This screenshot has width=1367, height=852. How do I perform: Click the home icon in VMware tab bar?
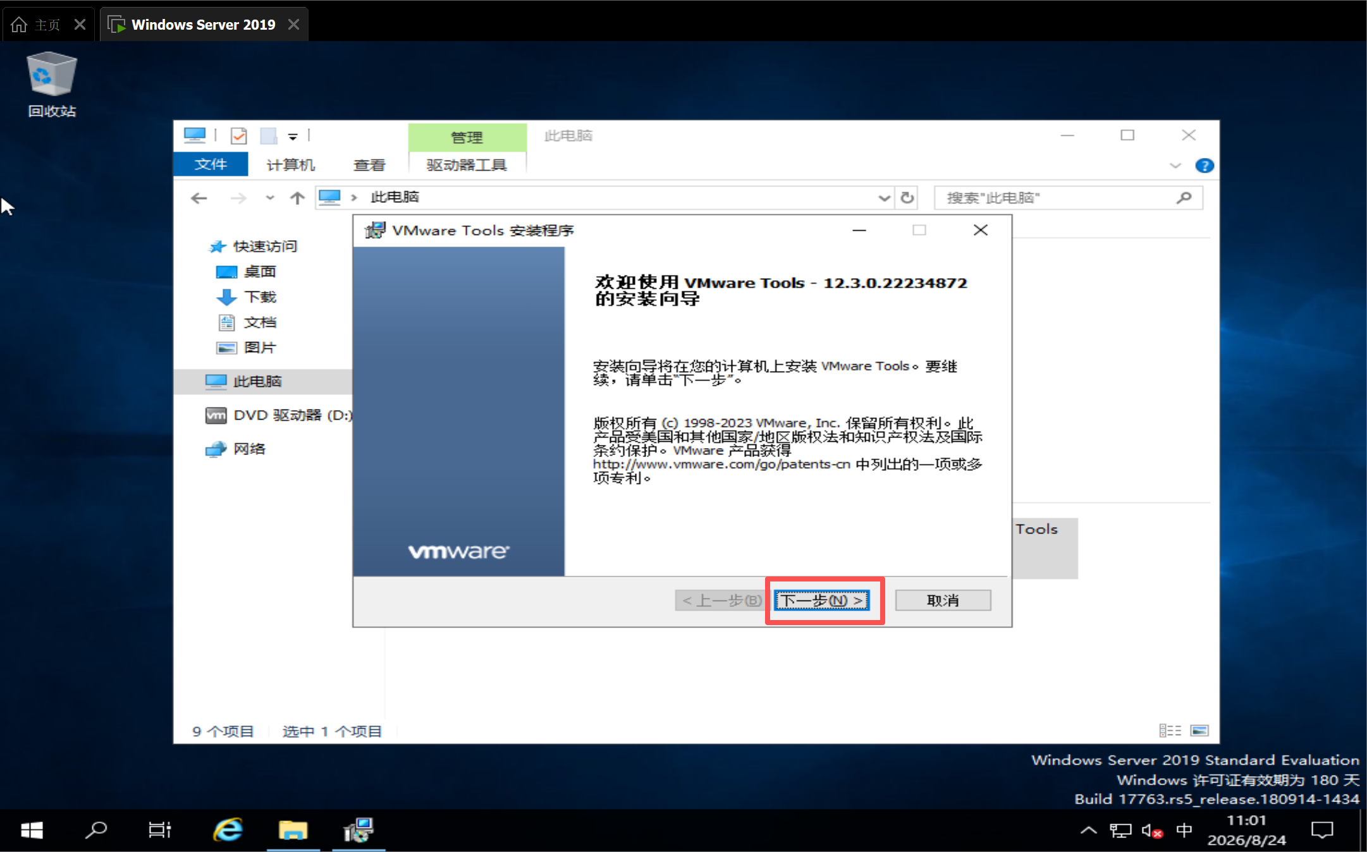[x=19, y=25]
